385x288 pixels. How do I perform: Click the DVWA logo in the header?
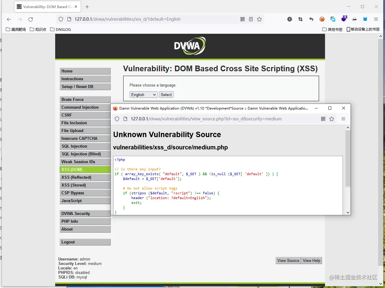point(190,46)
